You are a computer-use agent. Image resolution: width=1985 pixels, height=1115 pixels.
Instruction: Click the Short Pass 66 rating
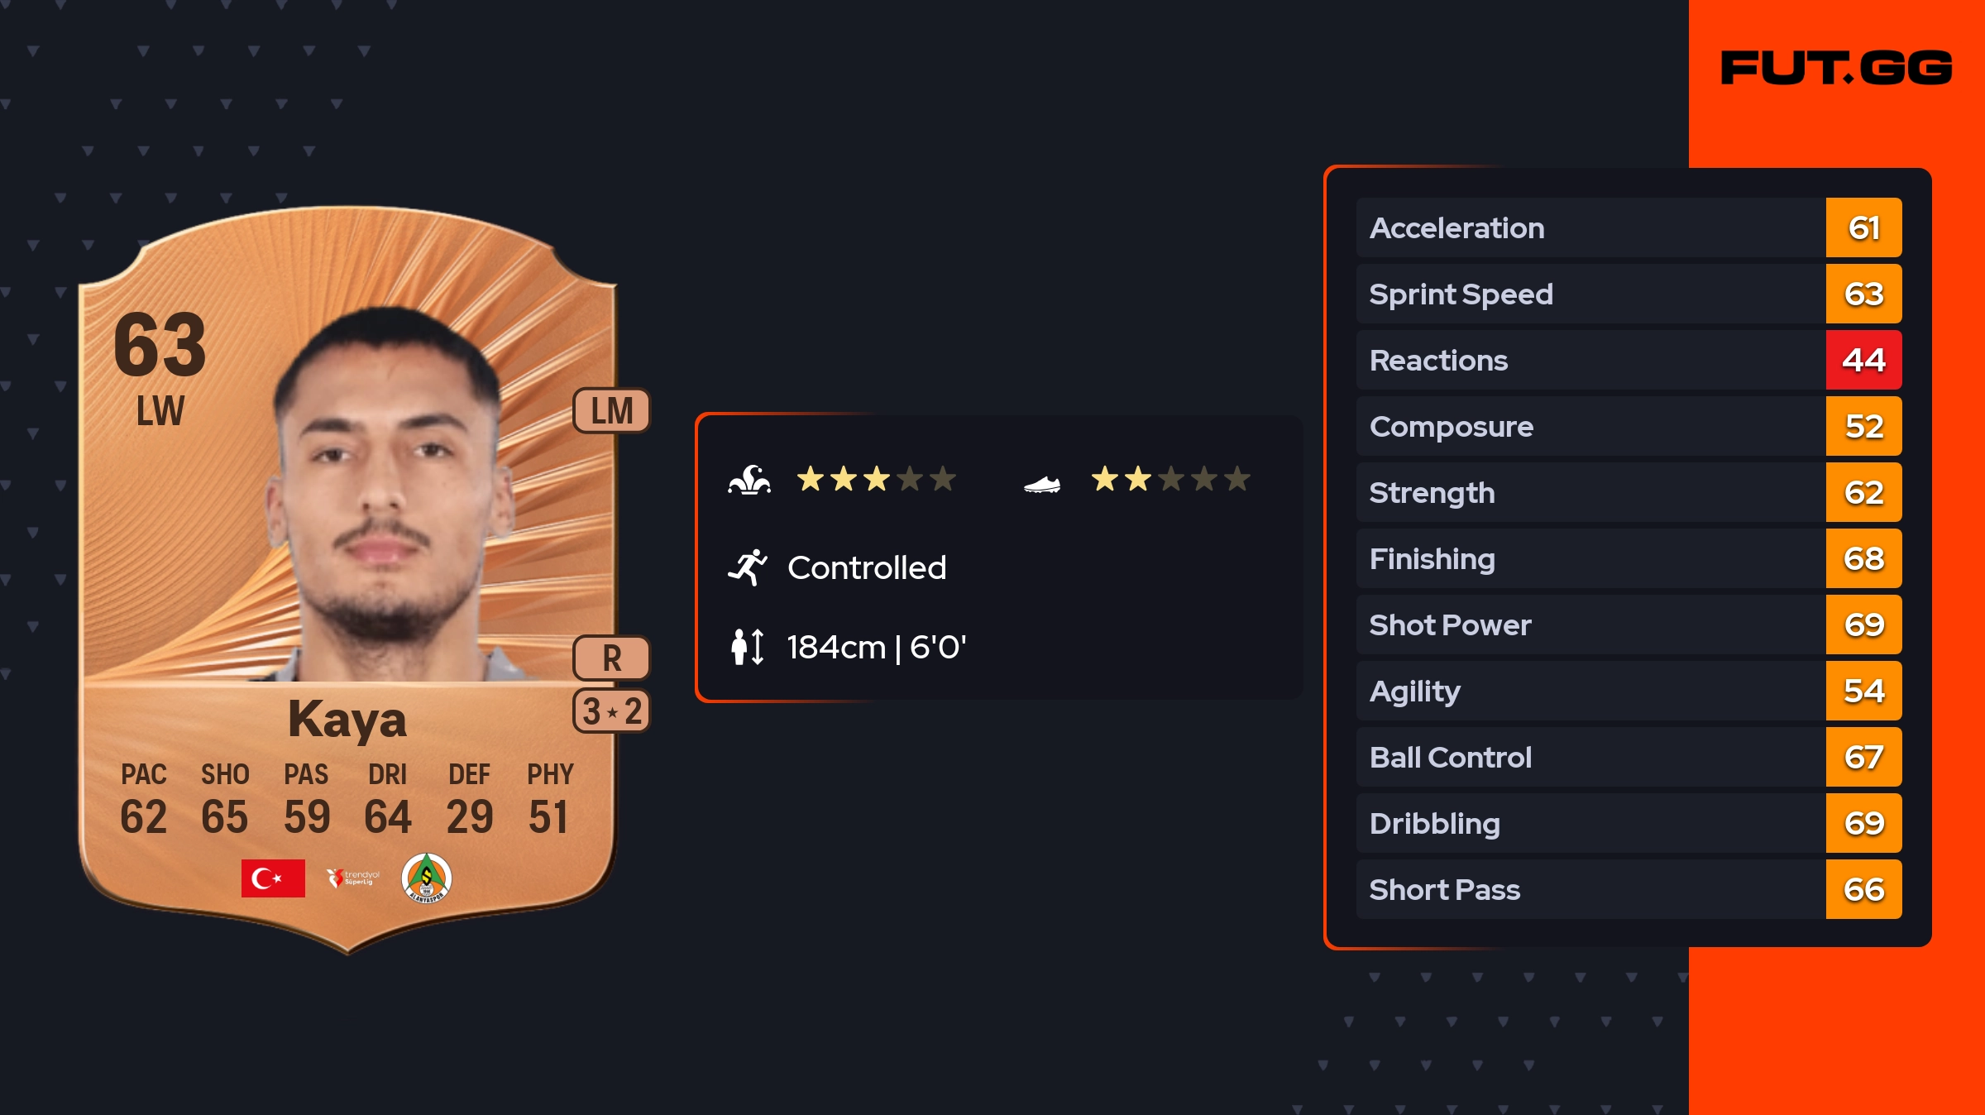(1863, 889)
